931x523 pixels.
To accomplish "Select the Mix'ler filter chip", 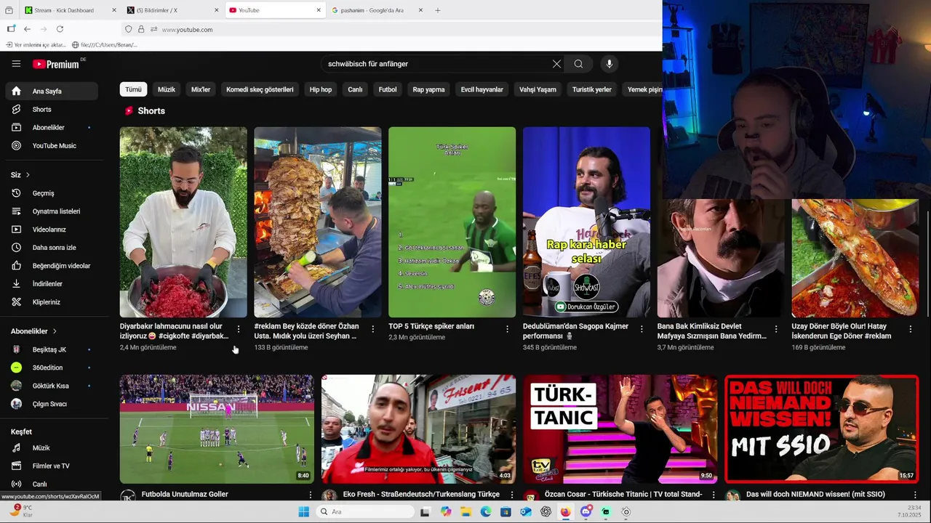I will (201, 89).
